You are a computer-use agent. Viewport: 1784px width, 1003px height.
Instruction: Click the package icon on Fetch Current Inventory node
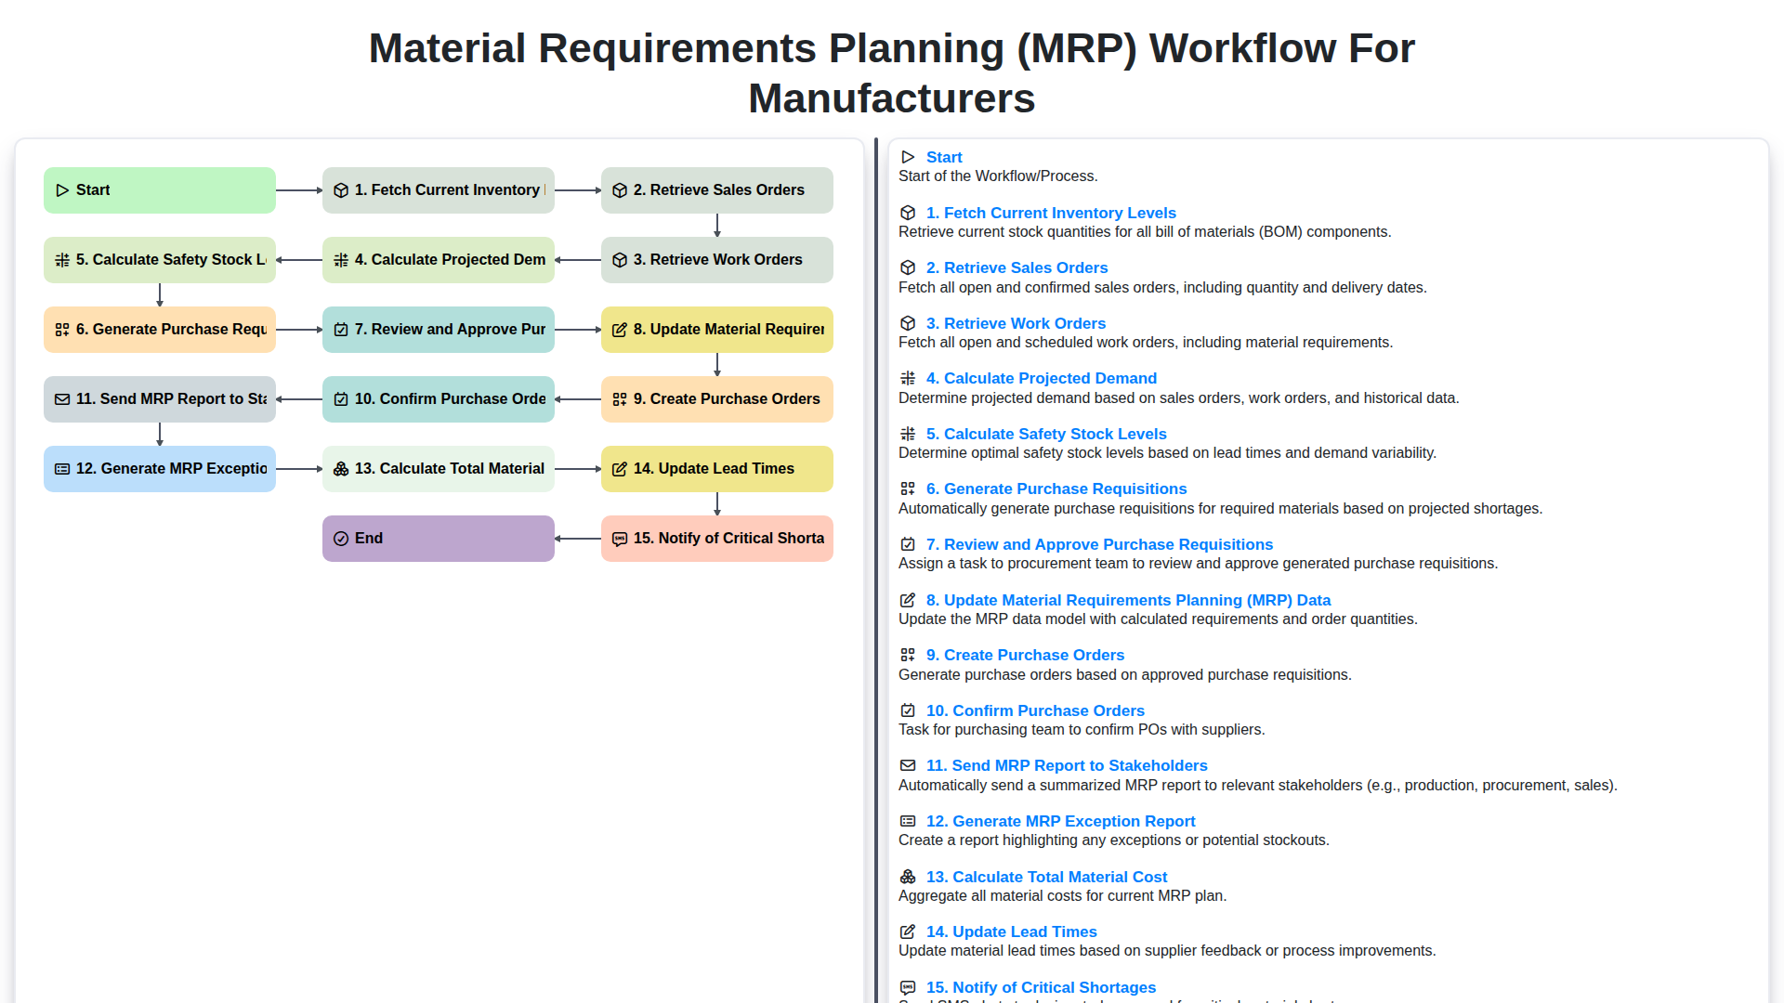tap(340, 189)
